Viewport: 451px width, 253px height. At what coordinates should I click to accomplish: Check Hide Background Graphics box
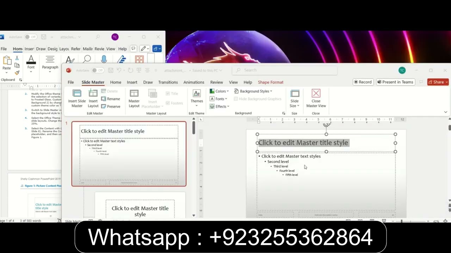(x=236, y=99)
